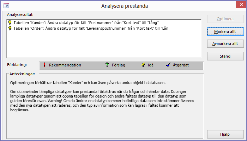Viewport: 247px width, 141px height.
Task: Click the Anteckningar group heading
Action: click(22, 74)
